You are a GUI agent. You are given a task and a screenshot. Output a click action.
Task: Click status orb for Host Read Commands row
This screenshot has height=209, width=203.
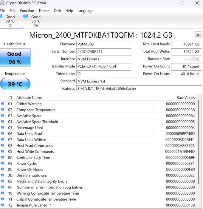tap(3, 145)
